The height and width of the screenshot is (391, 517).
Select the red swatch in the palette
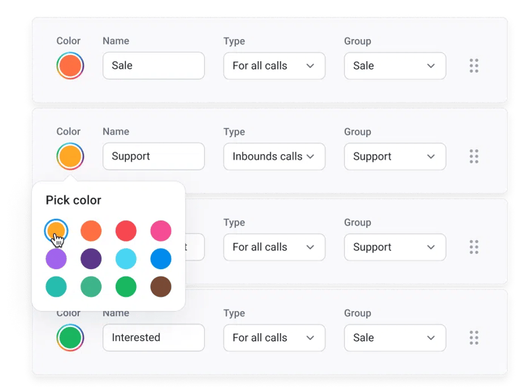coord(126,231)
